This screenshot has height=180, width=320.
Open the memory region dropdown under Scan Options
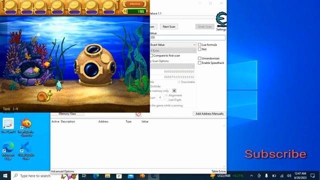[172, 66]
